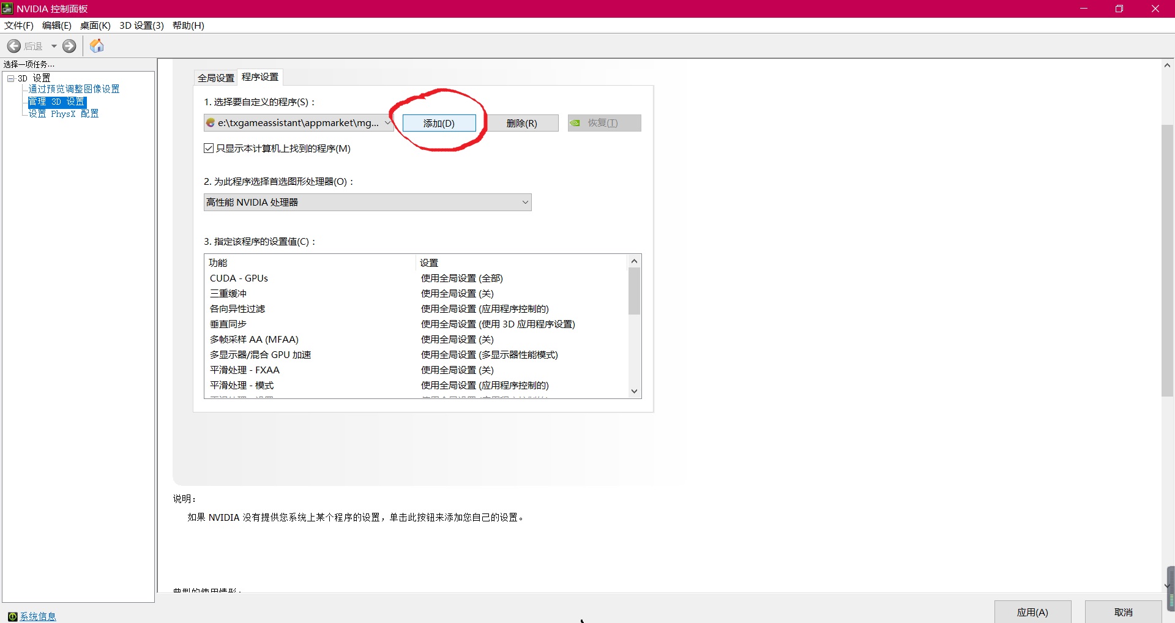
Task: Click the main page scroll up arrow
Action: click(1168, 65)
